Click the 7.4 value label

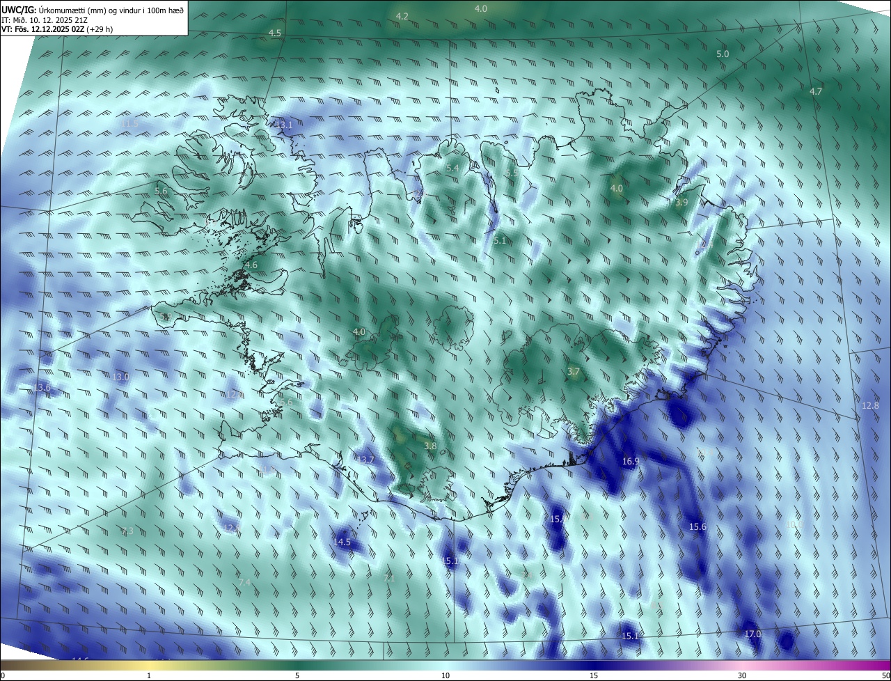244,582
